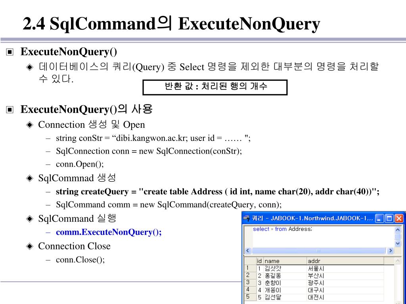Viewport: 406px width, 304px height.
Task: Click the 'addr' column header
Action: tap(345, 261)
